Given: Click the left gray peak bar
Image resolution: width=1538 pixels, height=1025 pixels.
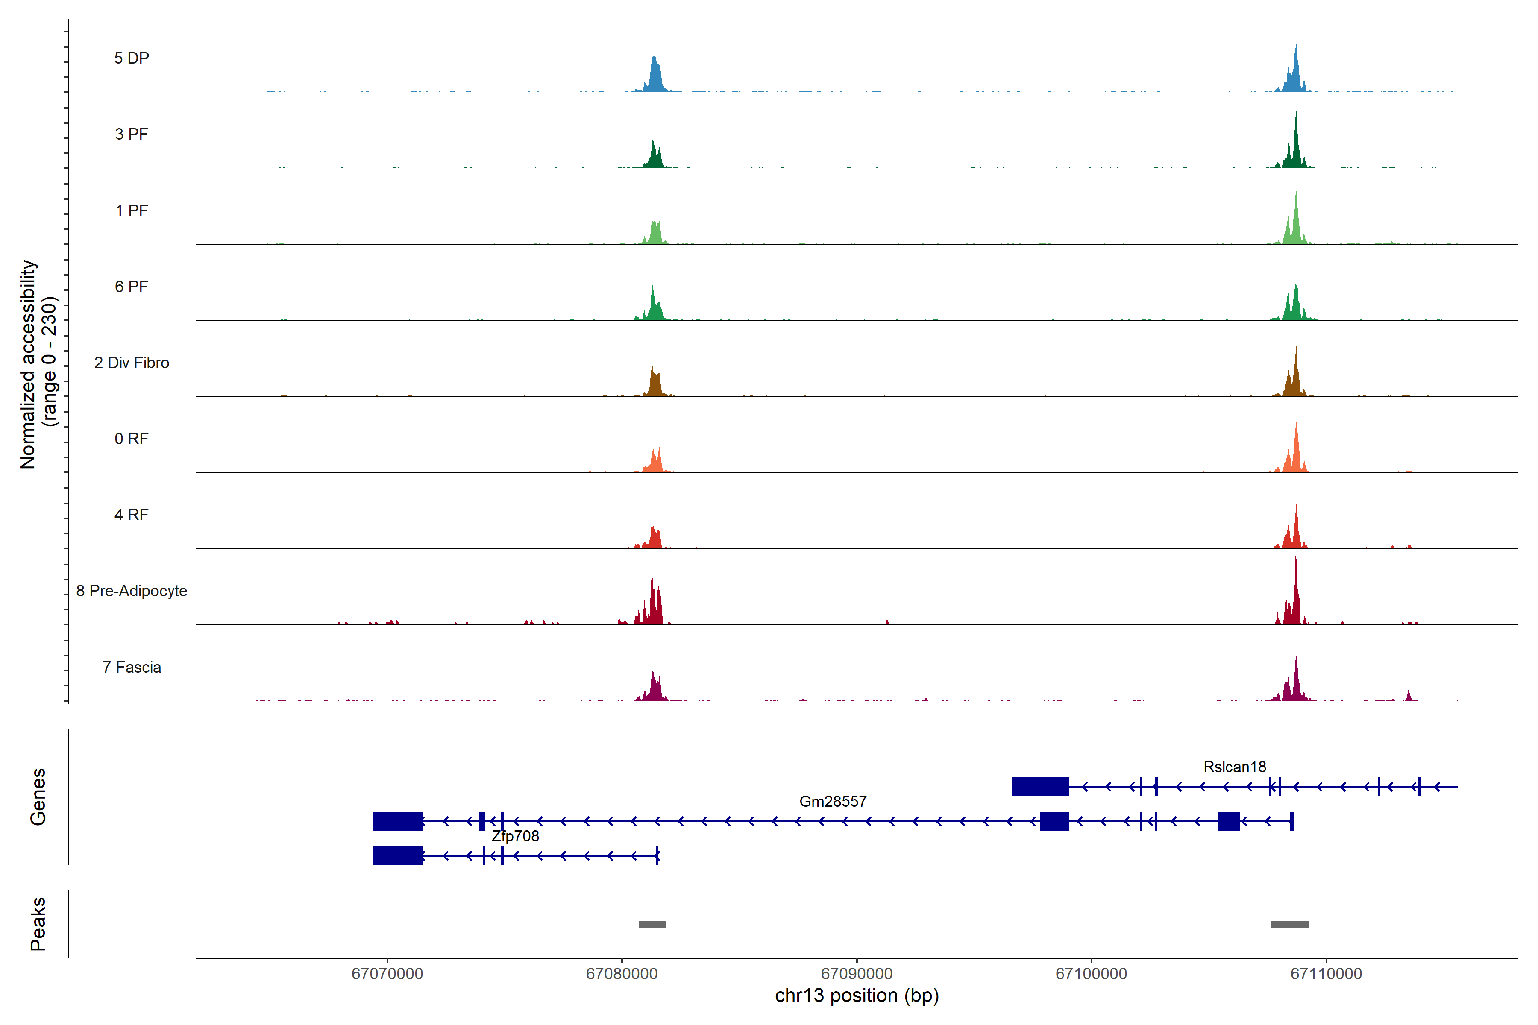Looking at the screenshot, I should click(652, 924).
